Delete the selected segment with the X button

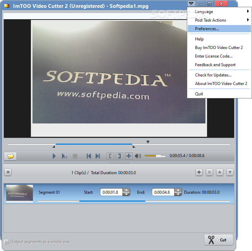(209, 172)
